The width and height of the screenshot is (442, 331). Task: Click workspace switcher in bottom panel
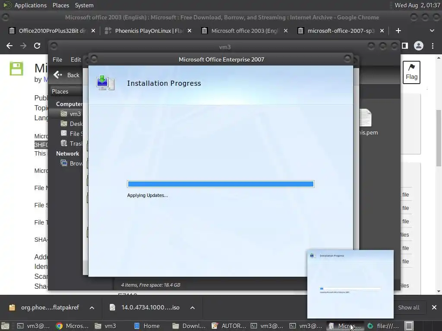[409, 326]
